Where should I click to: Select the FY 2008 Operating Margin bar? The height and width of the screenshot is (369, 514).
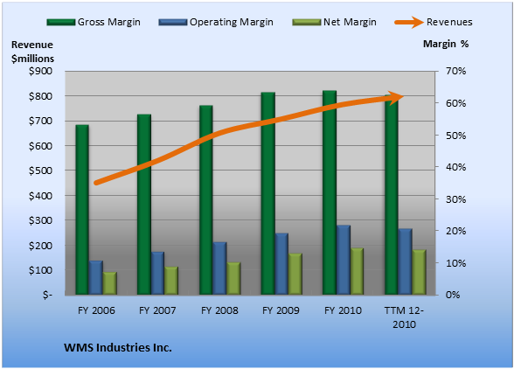coord(219,268)
